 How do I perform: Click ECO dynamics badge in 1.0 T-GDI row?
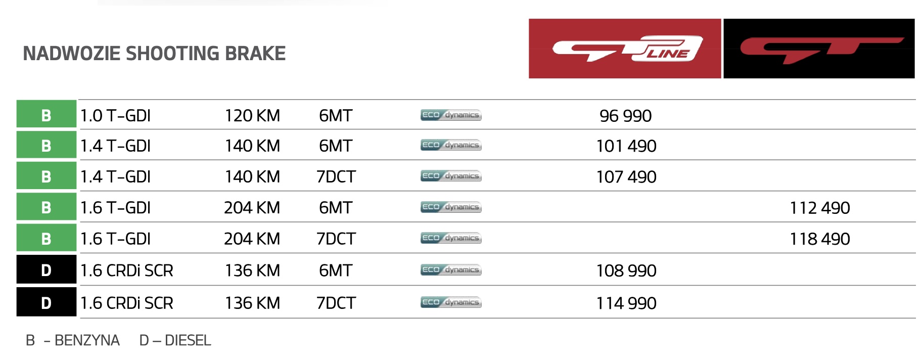coord(451,115)
